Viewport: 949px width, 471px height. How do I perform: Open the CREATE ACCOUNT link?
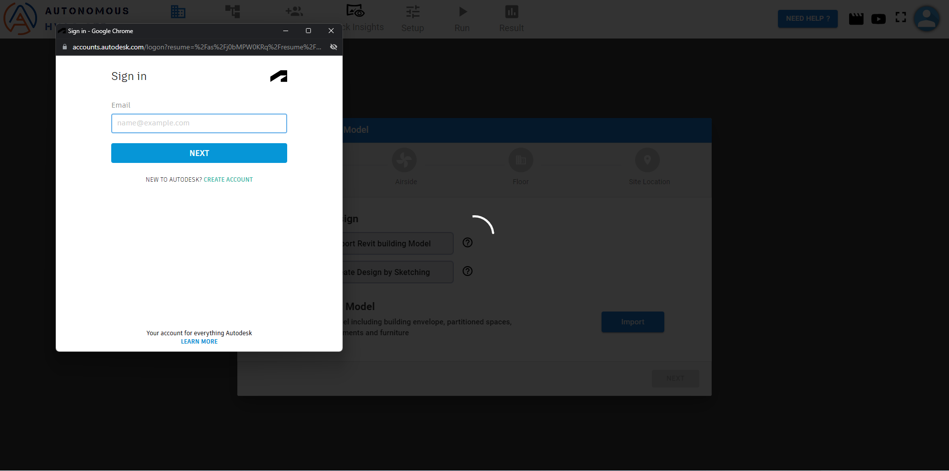228,180
